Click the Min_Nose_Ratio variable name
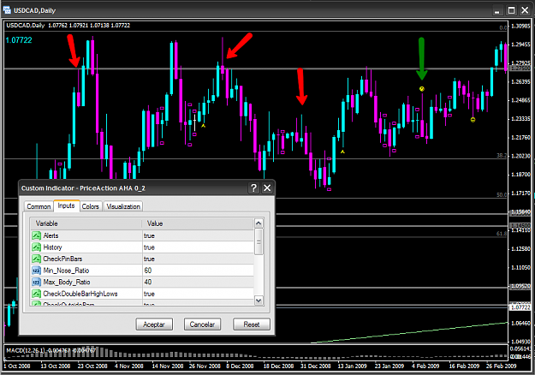 coord(66,271)
